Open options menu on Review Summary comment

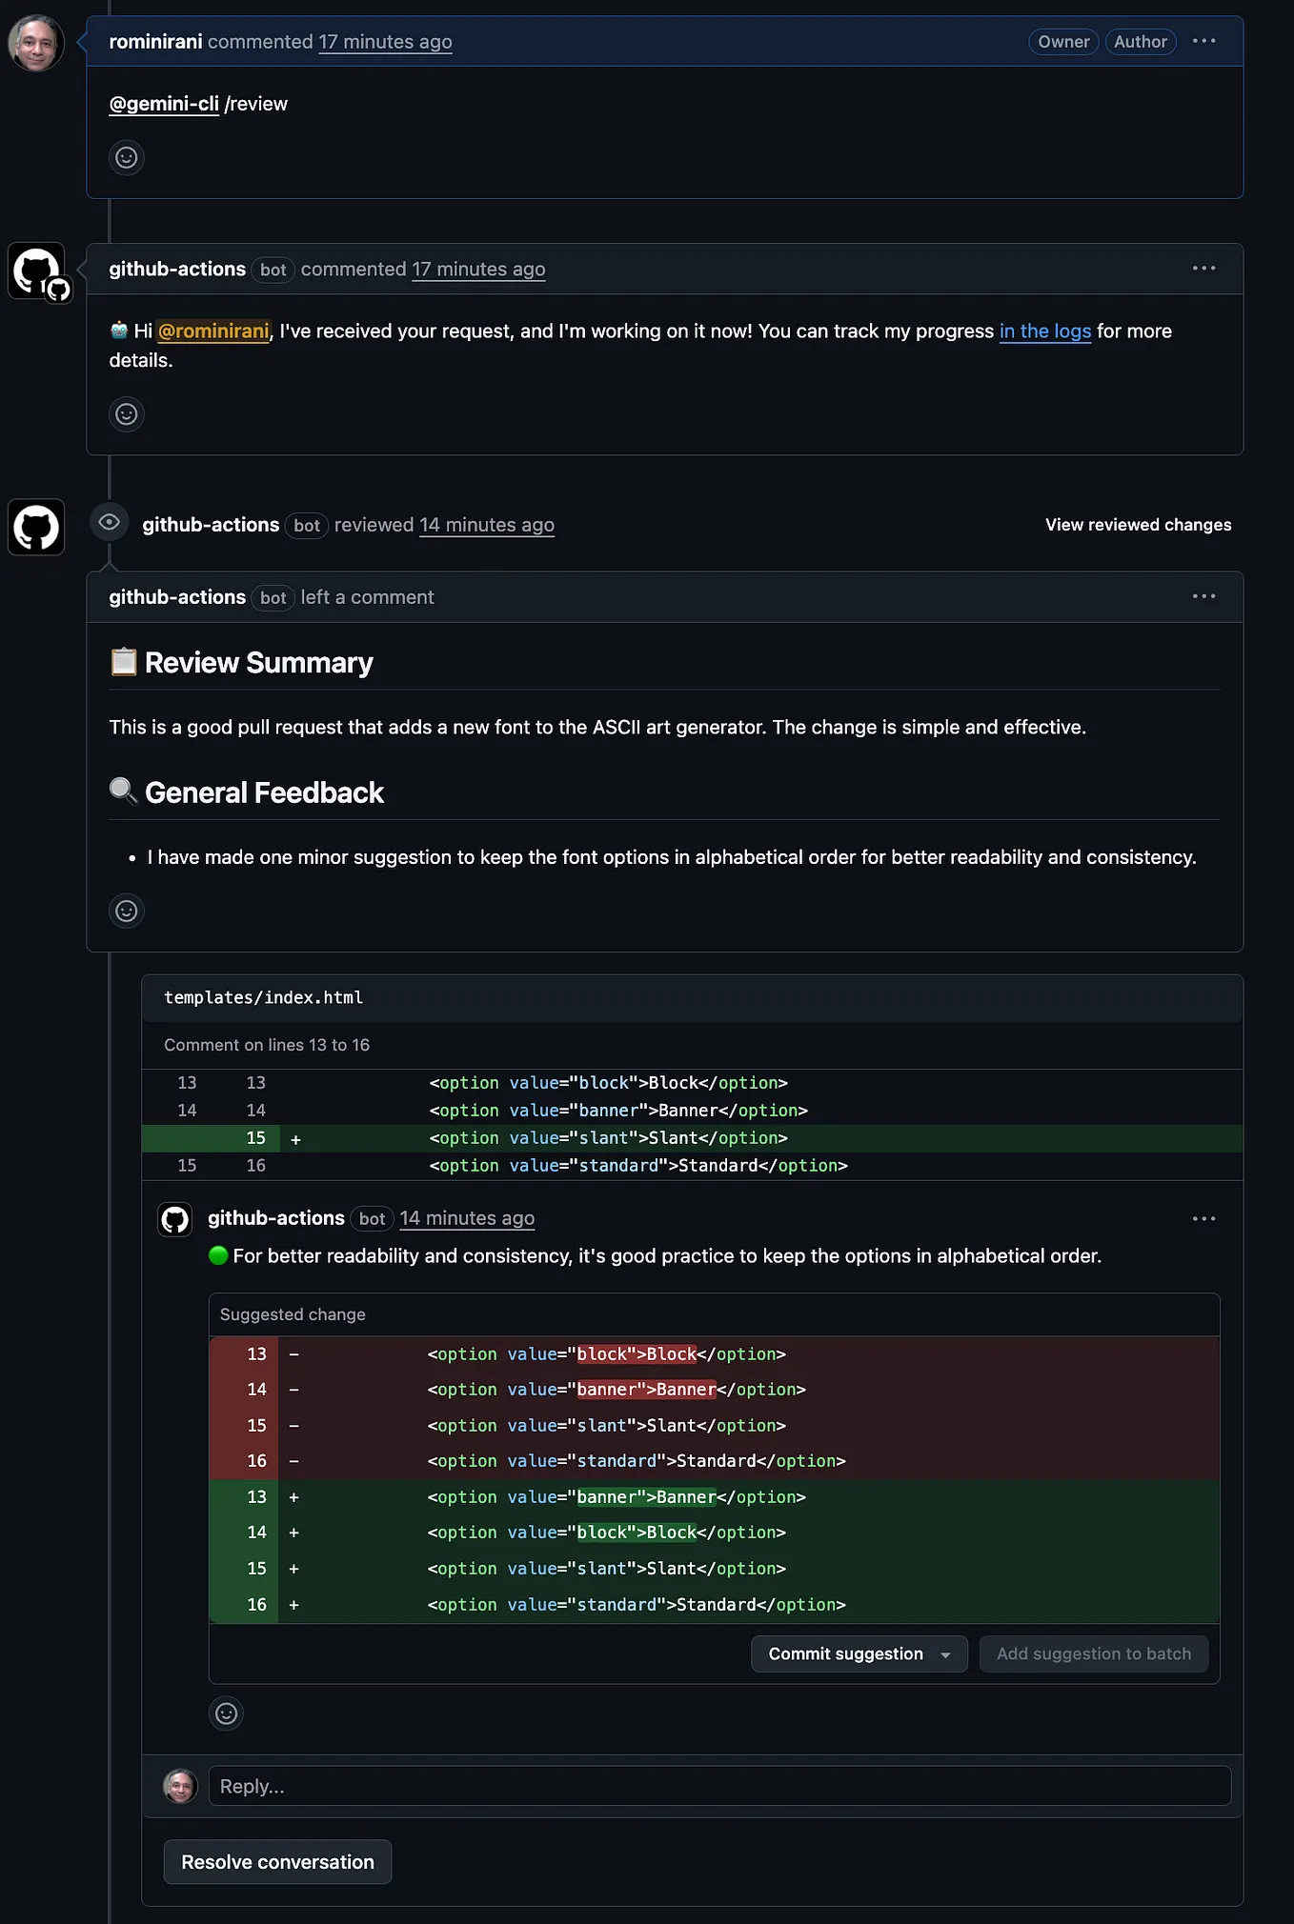click(1203, 596)
